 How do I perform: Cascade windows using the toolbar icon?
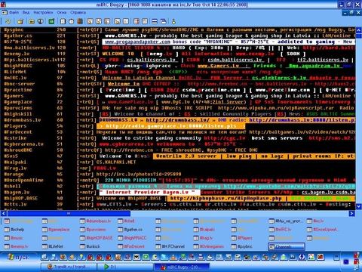pos(164,21)
